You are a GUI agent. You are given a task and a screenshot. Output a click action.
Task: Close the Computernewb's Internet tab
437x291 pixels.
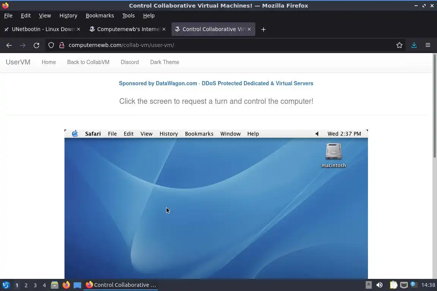164,29
